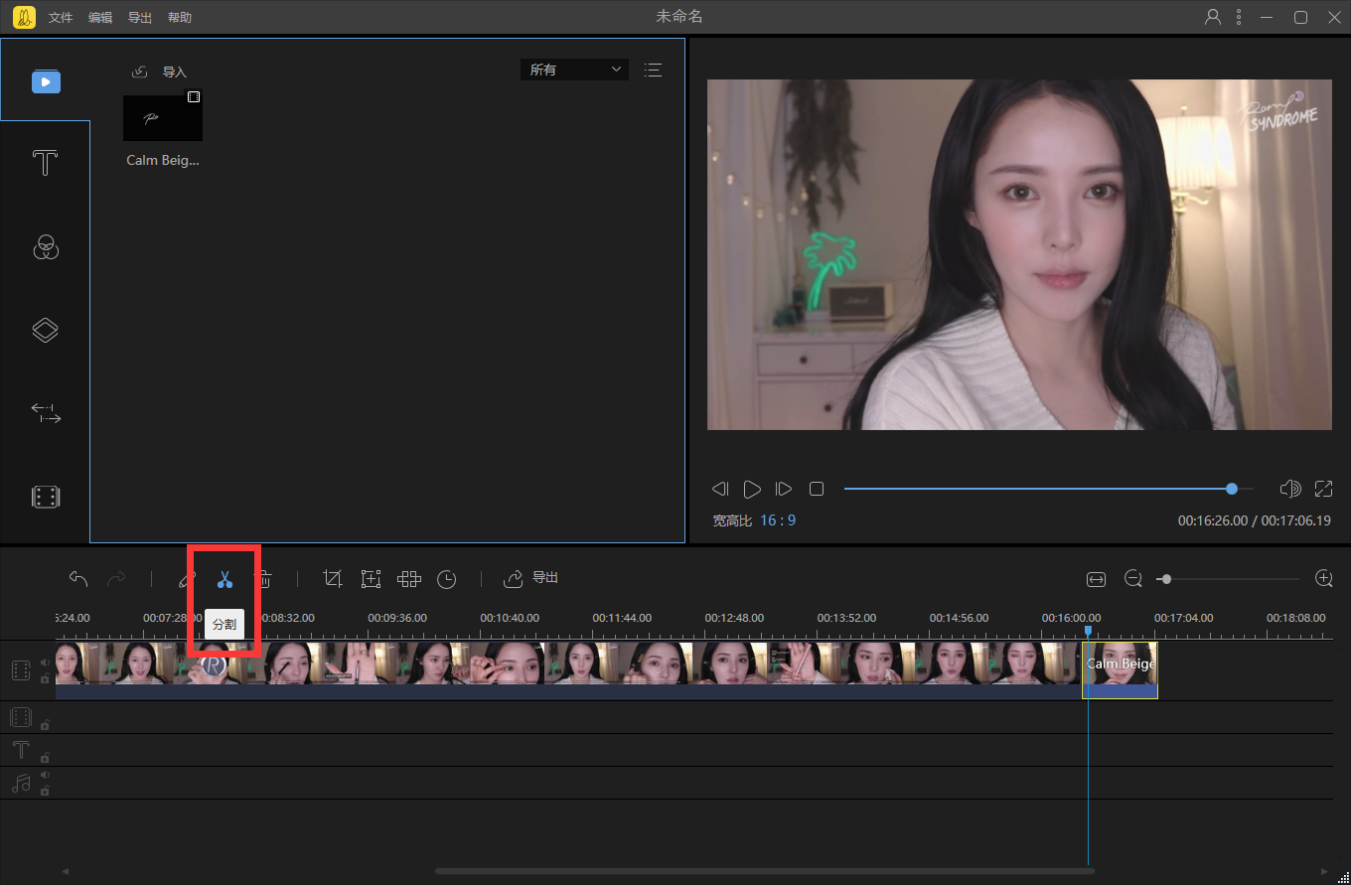The width and height of the screenshot is (1351, 885).
Task: Open the Duration clock tool
Action: coord(447,579)
